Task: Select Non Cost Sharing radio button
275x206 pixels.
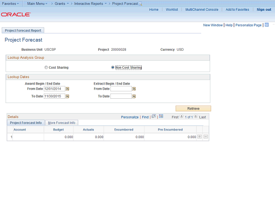Action: (113, 67)
